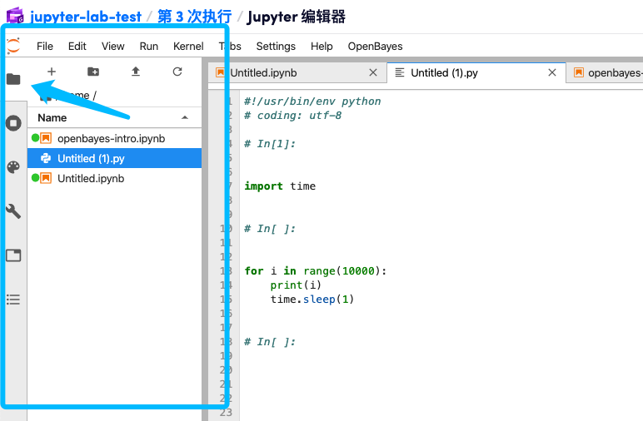The height and width of the screenshot is (421, 643).
Task: Open the File Browser sidebar folder icon
Action: (13, 79)
